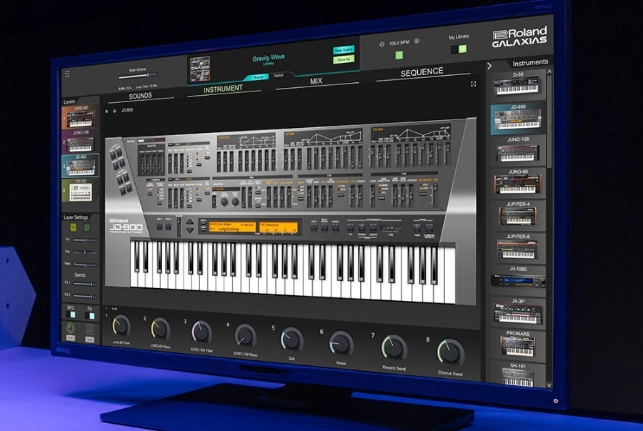
Task: Open the SEQUENCE section tab
Action: (422, 73)
